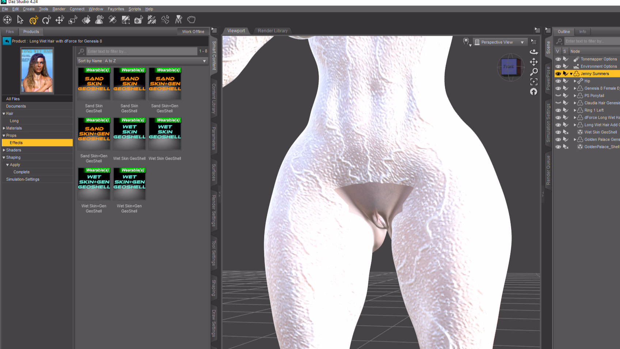Open the Sort by Name dropdown
Viewport: 620px width, 349px height.
(x=142, y=61)
